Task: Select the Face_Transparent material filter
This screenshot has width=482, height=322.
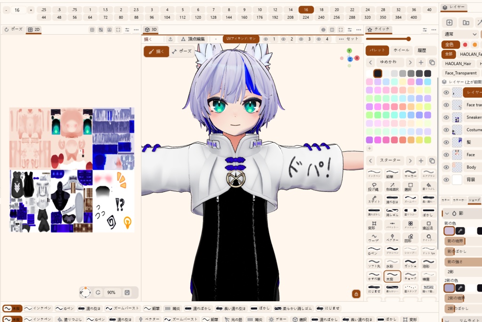Action: (461, 73)
